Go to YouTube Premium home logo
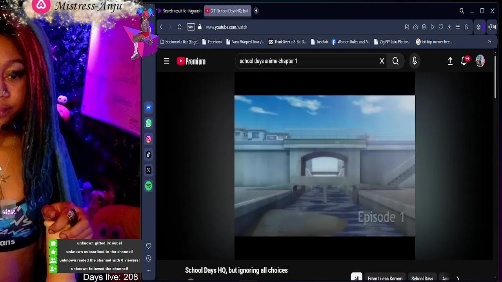 [x=191, y=61]
